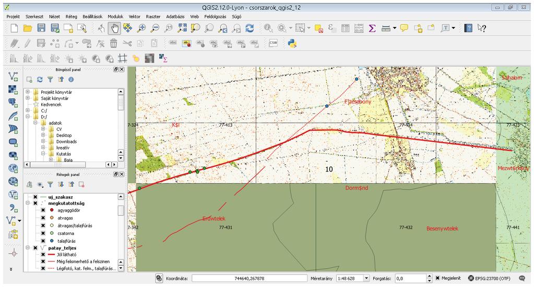Screen dimensions: 534x287
Task: Click the Zoom Out magnifier tool
Action: [x=155, y=28]
